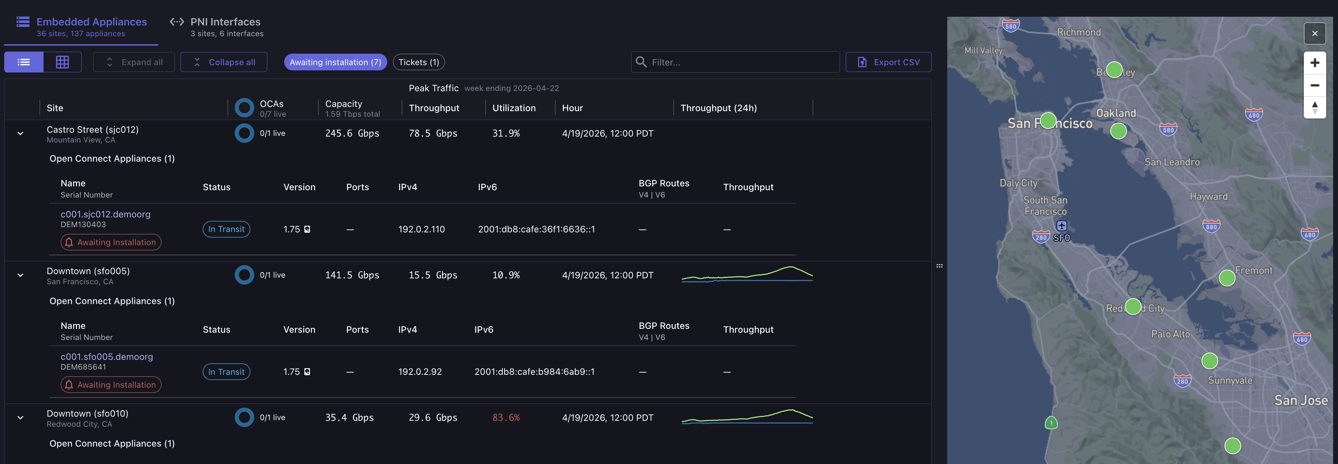1338x464 pixels.
Task: Collapse the Castro Street (sjc012) row
Action: pyautogui.click(x=20, y=133)
